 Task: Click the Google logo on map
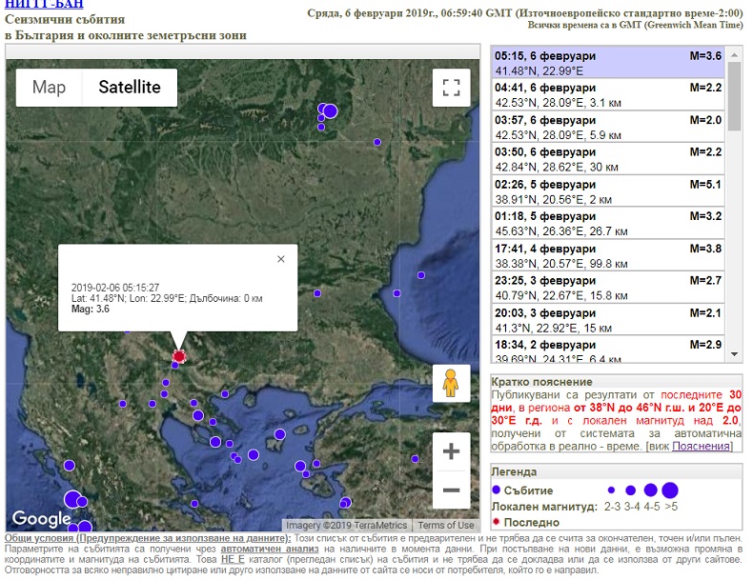click(41, 519)
